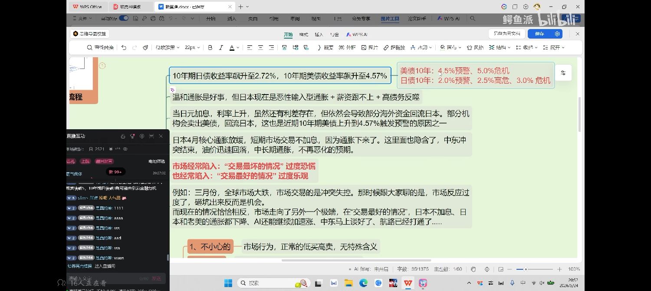This screenshot has height=291, width=651.
Task: Insert a parent topic node icon
Action: coord(306,48)
